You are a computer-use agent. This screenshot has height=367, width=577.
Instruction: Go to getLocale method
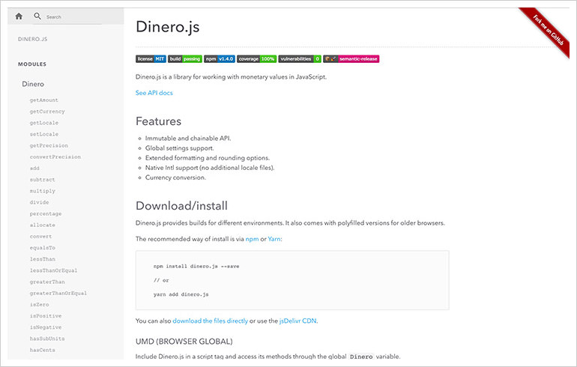point(43,123)
